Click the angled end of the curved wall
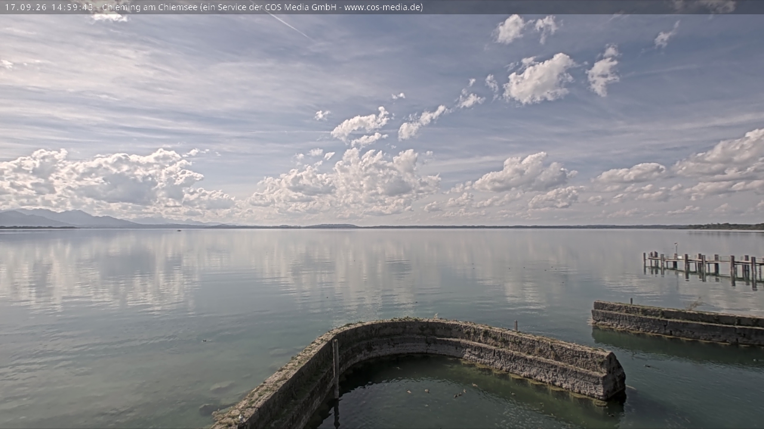The height and width of the screenshot is (429, 764). pyautogui.click(x=614, y=375)
